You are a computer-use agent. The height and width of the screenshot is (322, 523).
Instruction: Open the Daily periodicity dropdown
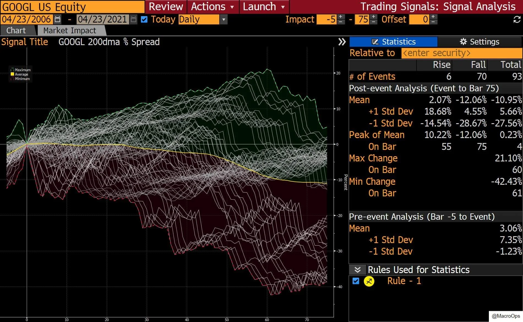click(224, 20)
